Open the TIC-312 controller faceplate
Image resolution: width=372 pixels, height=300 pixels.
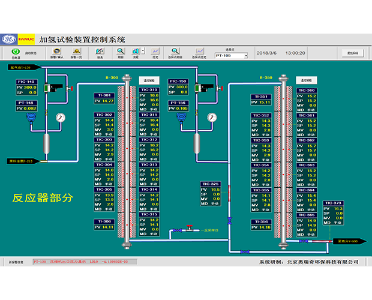tap(149, 149)
